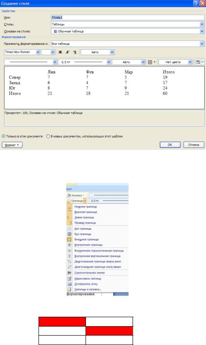Expand the borders button arrow in dialog
Image resolution: width=206 pixels, height=345 pixels.
[x=154, y=62]
